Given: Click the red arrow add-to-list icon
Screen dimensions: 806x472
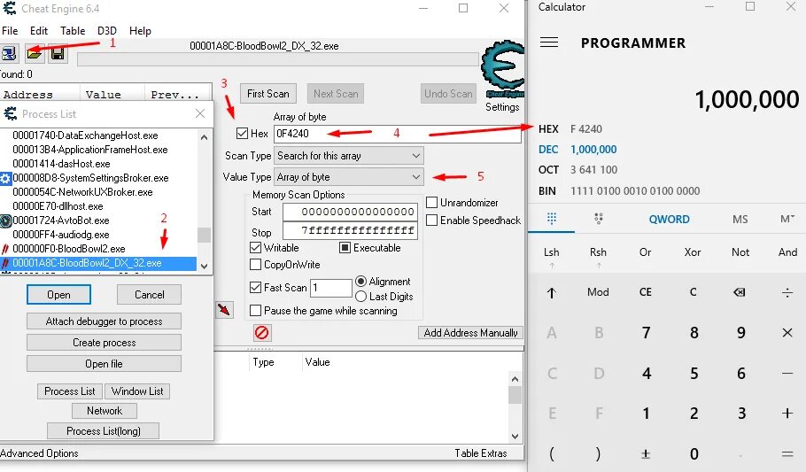Looking at the screenshot, I should [224, 310].
